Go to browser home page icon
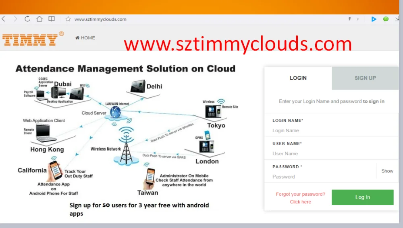Image resolution: width=403 pixels, height=228 pixels. (39, 19)
